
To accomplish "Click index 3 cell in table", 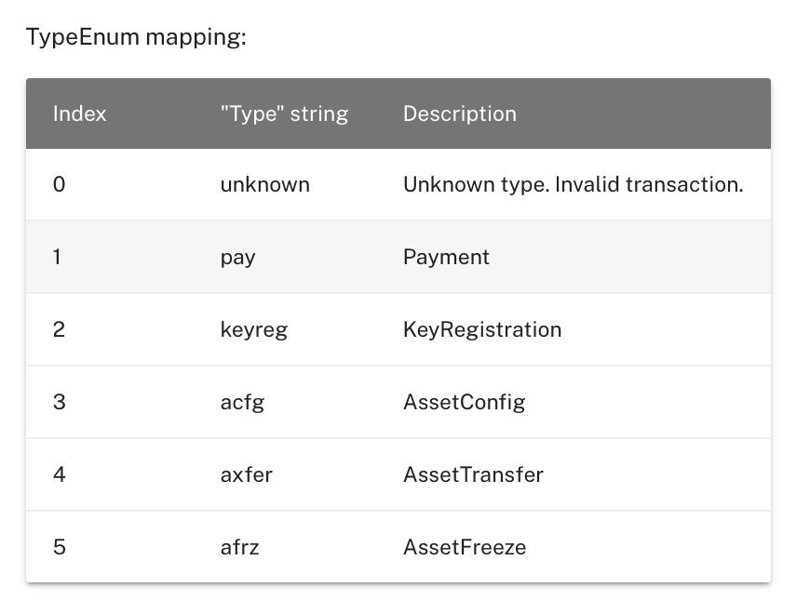I will (x=60, y=402).
